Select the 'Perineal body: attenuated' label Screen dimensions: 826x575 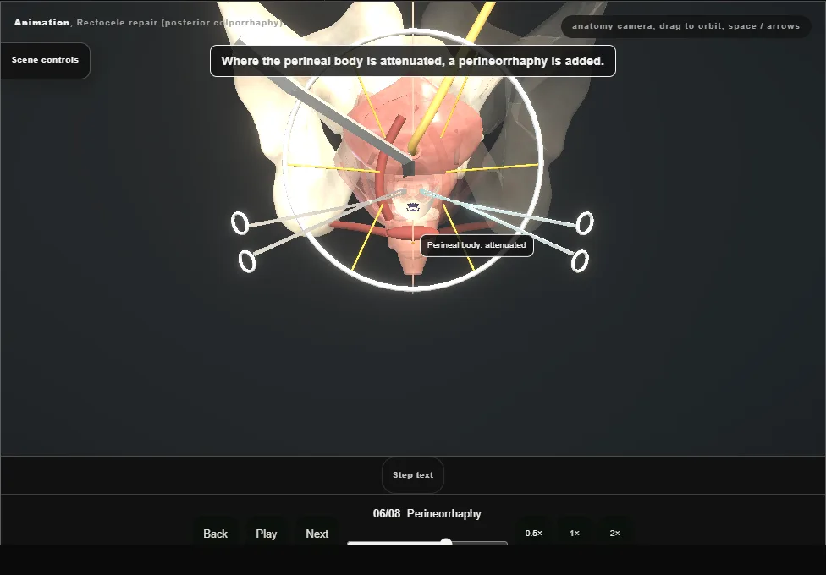476,245
